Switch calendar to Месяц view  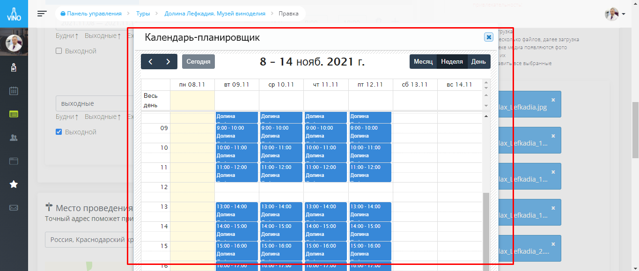pos(423,62)
